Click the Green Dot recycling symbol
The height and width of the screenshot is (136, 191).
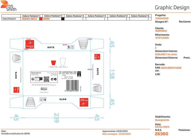[52, 79]
